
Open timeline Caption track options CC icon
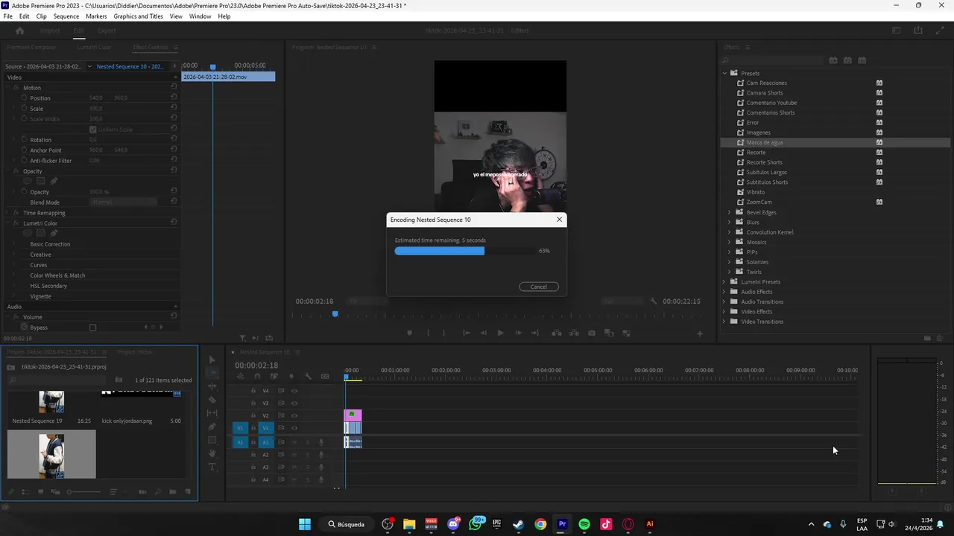click(x=325, y=377)
